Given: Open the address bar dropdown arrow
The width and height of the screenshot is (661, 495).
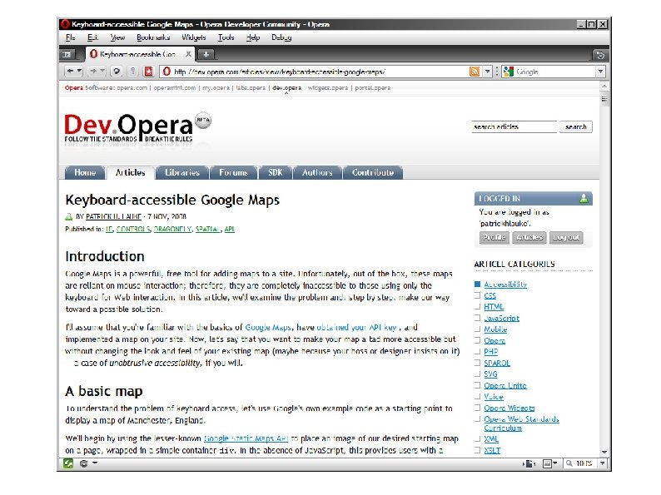Looking at the screenshot, I should tap(487, 72).
